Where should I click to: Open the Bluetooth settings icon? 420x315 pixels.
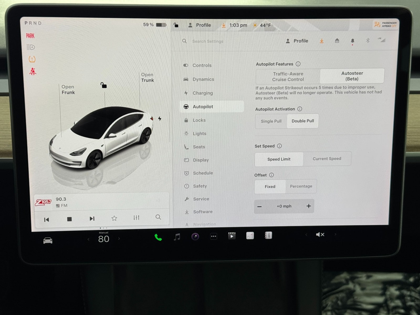point(367,40)
